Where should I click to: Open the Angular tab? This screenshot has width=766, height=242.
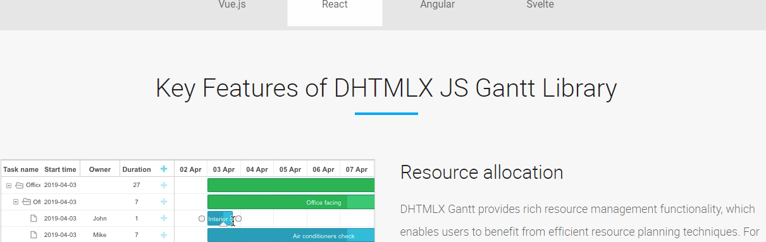click(x=437, y=4)
